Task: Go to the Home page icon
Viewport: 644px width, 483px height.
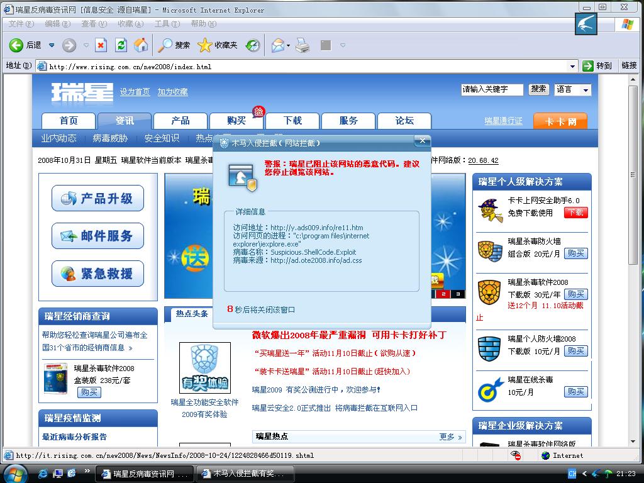Action: tap(141, 45)
